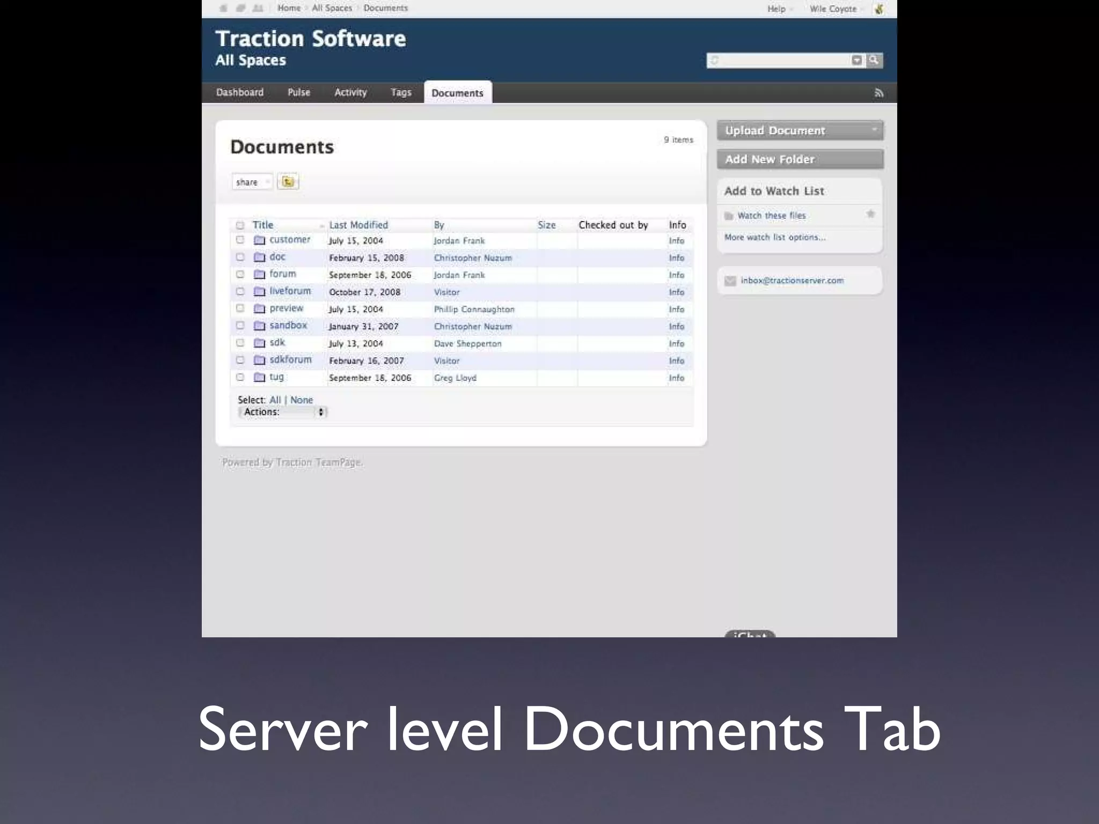The image size is (1099, 824).
Task: Check the liveforum row checkbox
Action: point(240,291)
